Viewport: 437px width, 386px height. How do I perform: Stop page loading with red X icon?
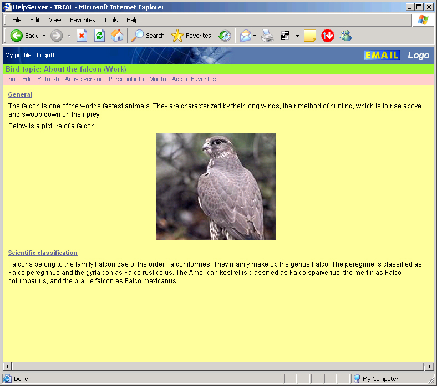point(82,36)
